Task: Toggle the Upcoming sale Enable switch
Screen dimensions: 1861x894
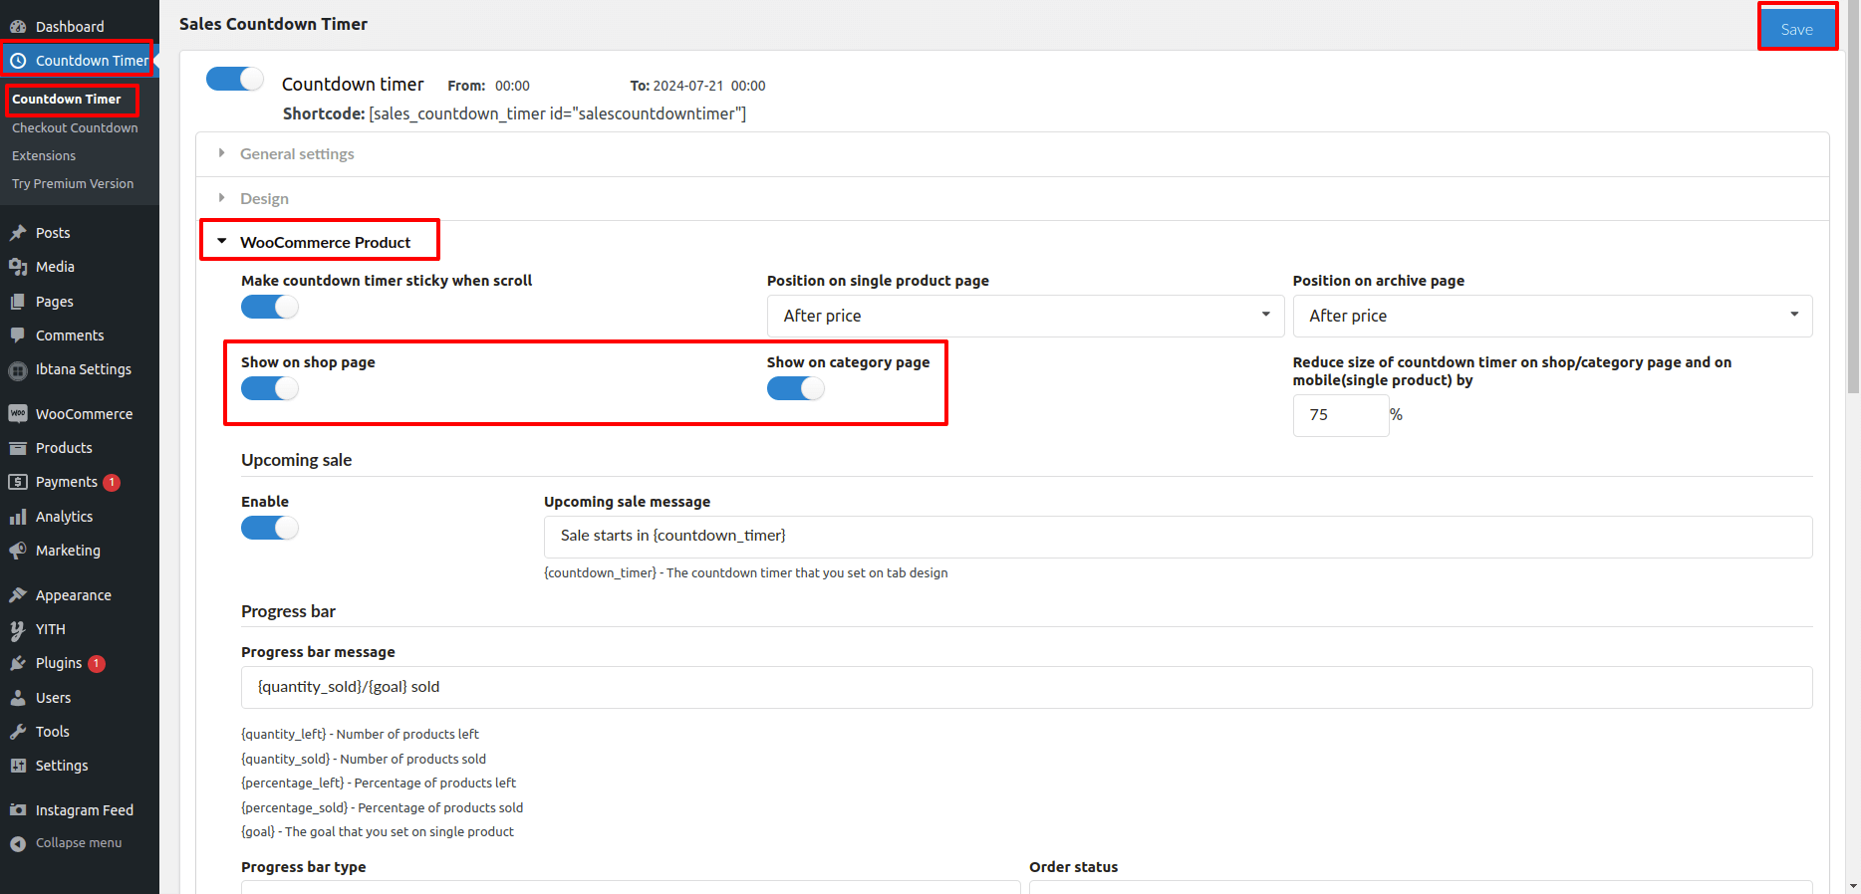Action: [x=269, y=529]
